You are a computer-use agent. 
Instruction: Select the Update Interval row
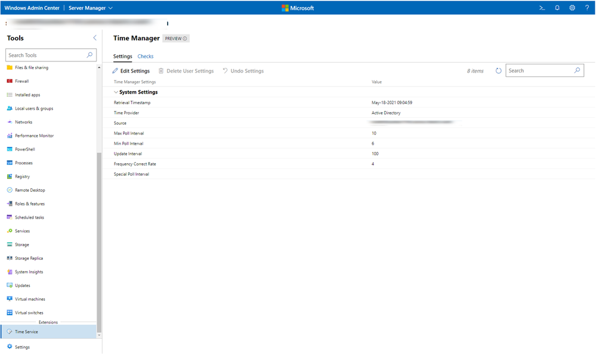[x=349, y=154]
